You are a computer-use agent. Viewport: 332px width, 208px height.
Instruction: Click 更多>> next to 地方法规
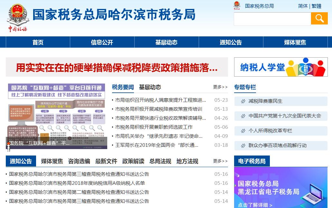pos(220,161)
